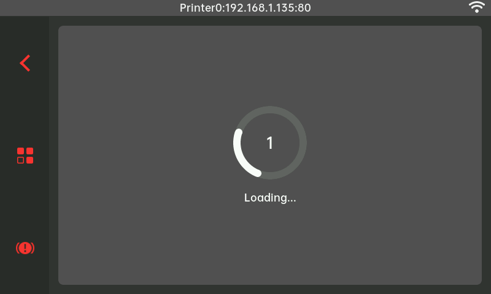Check the WiFi signal icon
This screenshot has width=491, height=294.
click(x=477, y=7)
